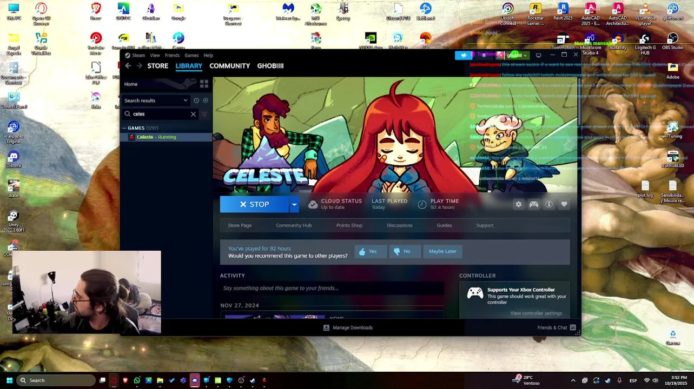Clear the library search text with X
This screenshot has height=389, width=694.
[x=193, y=114]
